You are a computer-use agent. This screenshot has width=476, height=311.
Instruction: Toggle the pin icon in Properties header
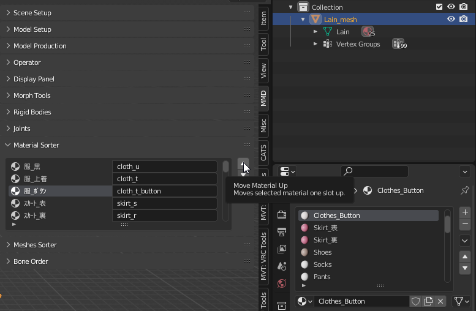pos(465,190)
